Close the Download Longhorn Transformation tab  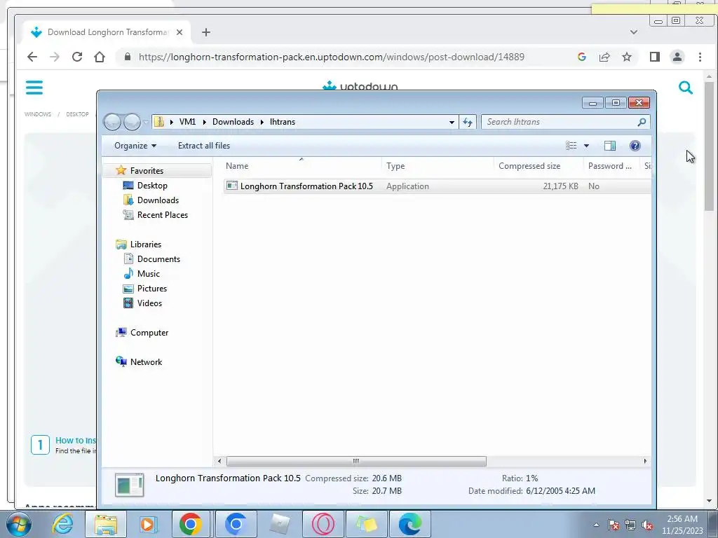point(179,32)
